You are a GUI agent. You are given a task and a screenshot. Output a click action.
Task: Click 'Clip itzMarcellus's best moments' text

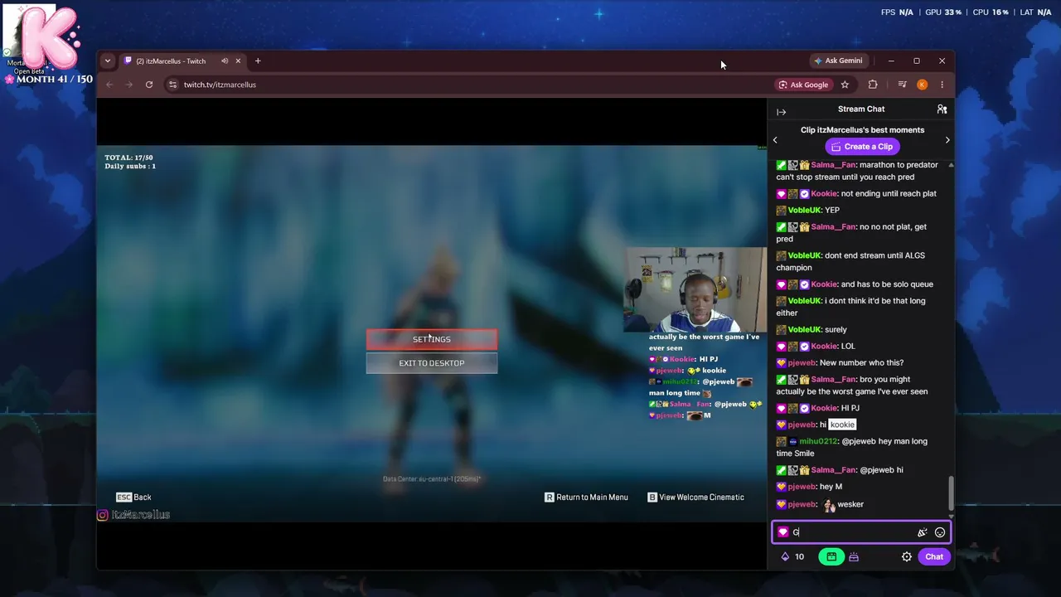coord(862,130)
